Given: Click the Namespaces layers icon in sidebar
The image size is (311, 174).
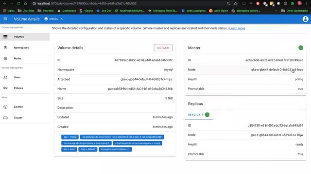Looking at the screenshot, I should pyautogui.click(x=5, y=47).
